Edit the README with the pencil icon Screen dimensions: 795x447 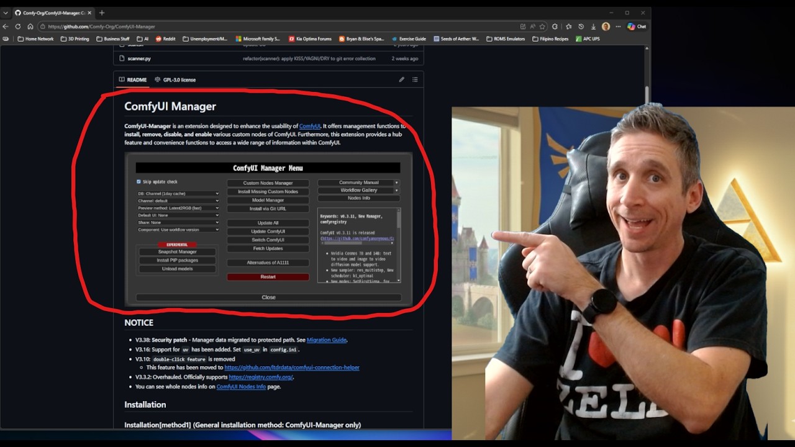[x=401, y=79]
